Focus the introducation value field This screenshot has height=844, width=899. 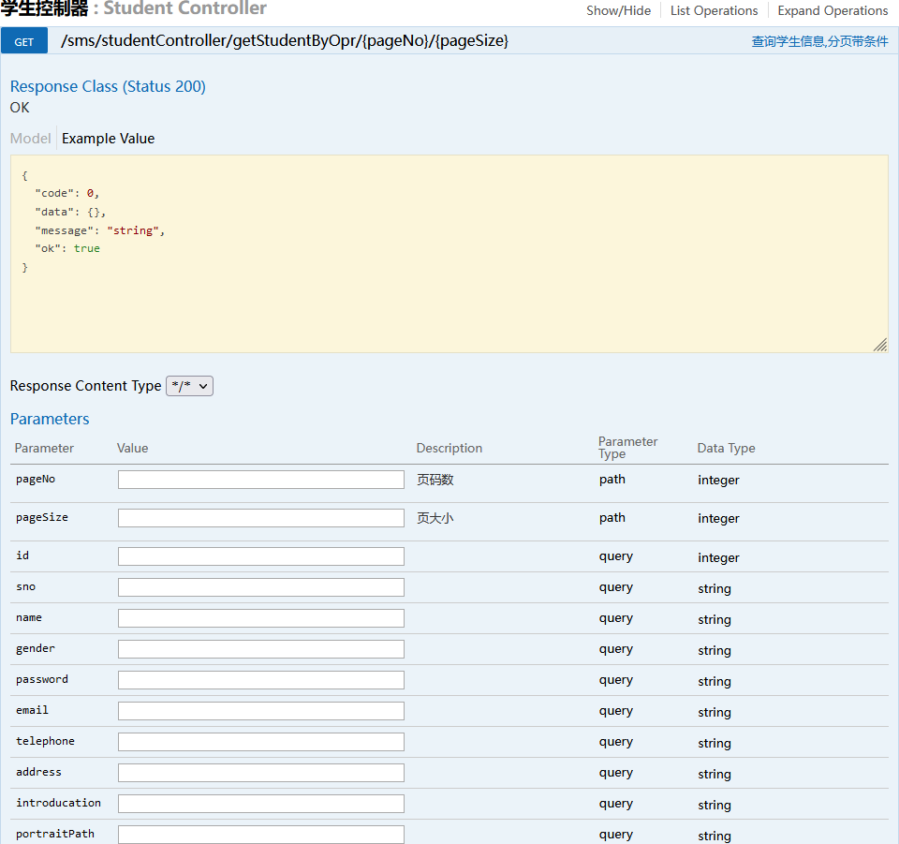[261, 804]
